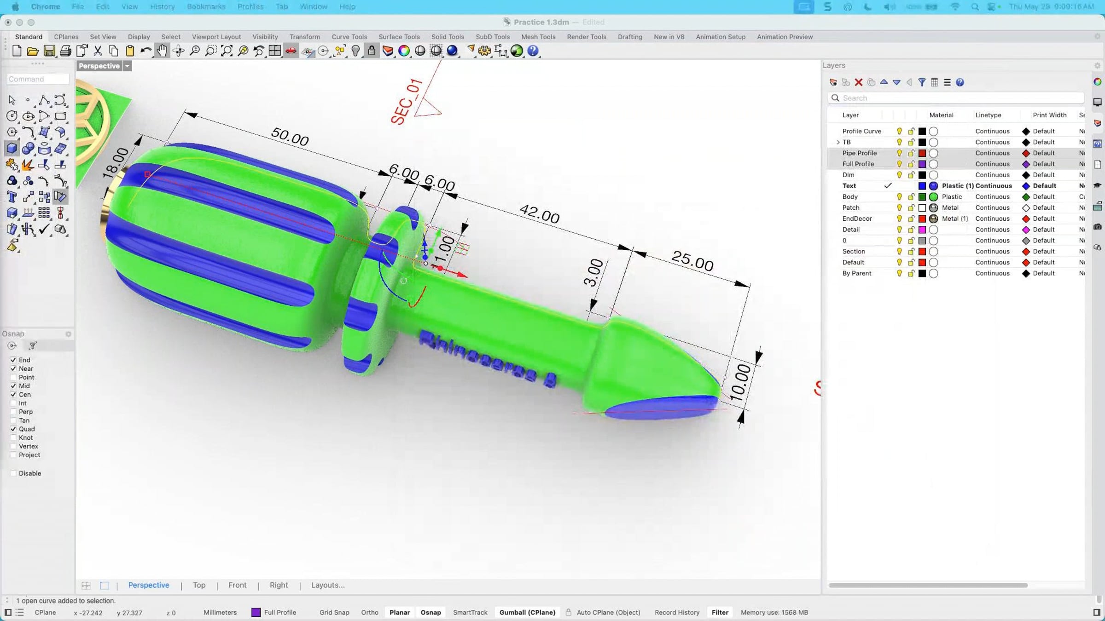Click Record History in status bar
This screenshot has width=1105, height=621.
(x=677, y=612)
